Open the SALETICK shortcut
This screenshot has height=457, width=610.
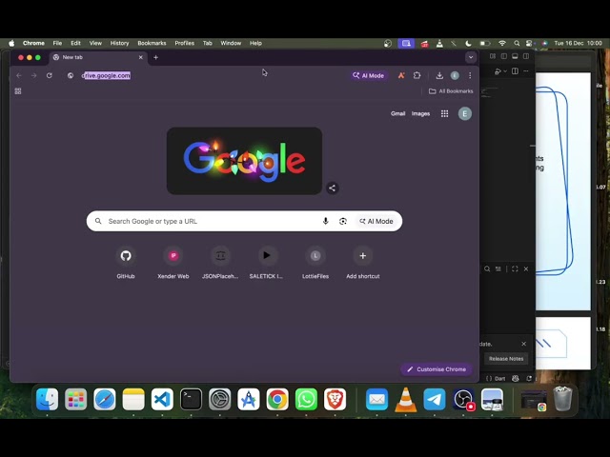tap(267, 261)
